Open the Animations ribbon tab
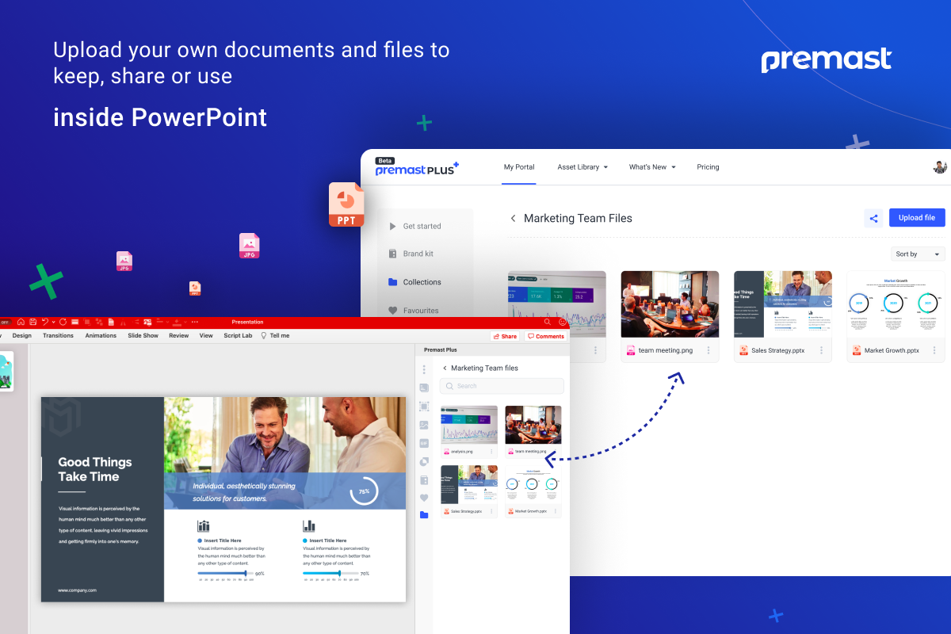Viewport: 951px width, 634px height. click(101, 336)
